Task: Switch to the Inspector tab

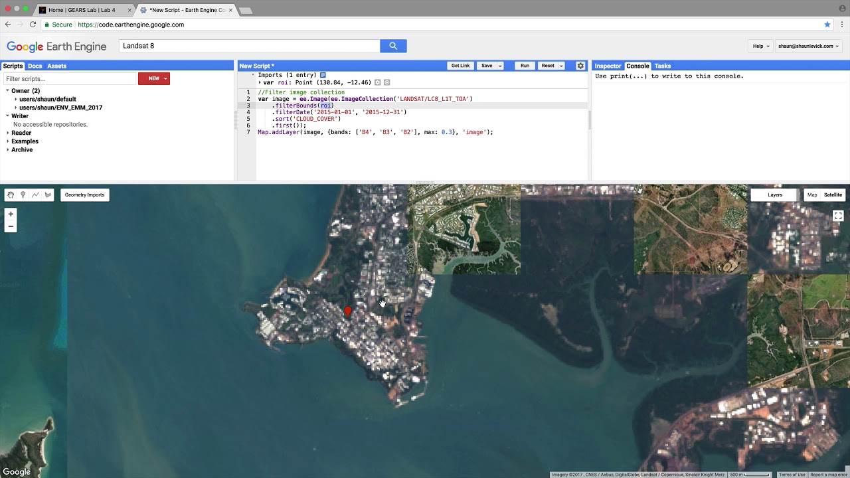Action: tap(608, 66)
